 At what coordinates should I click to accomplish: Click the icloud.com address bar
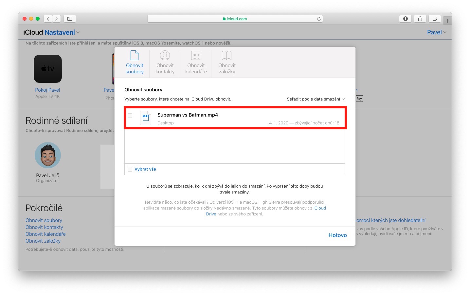[235, 19]
